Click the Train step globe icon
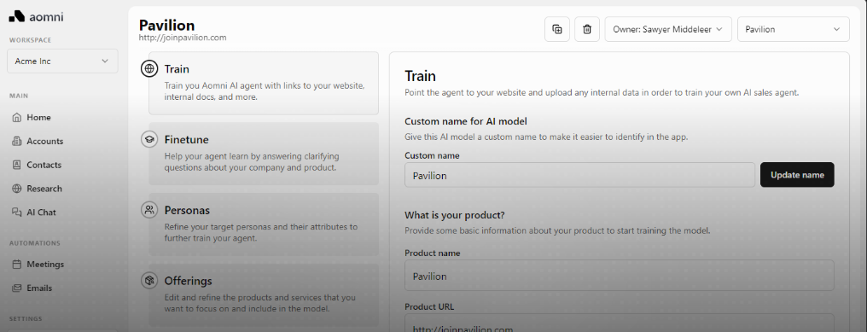The image size is (867, 332). point(149,69)
